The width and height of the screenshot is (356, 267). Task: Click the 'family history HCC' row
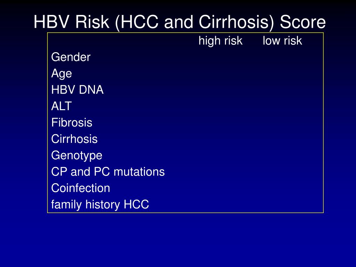click(100, 204)
